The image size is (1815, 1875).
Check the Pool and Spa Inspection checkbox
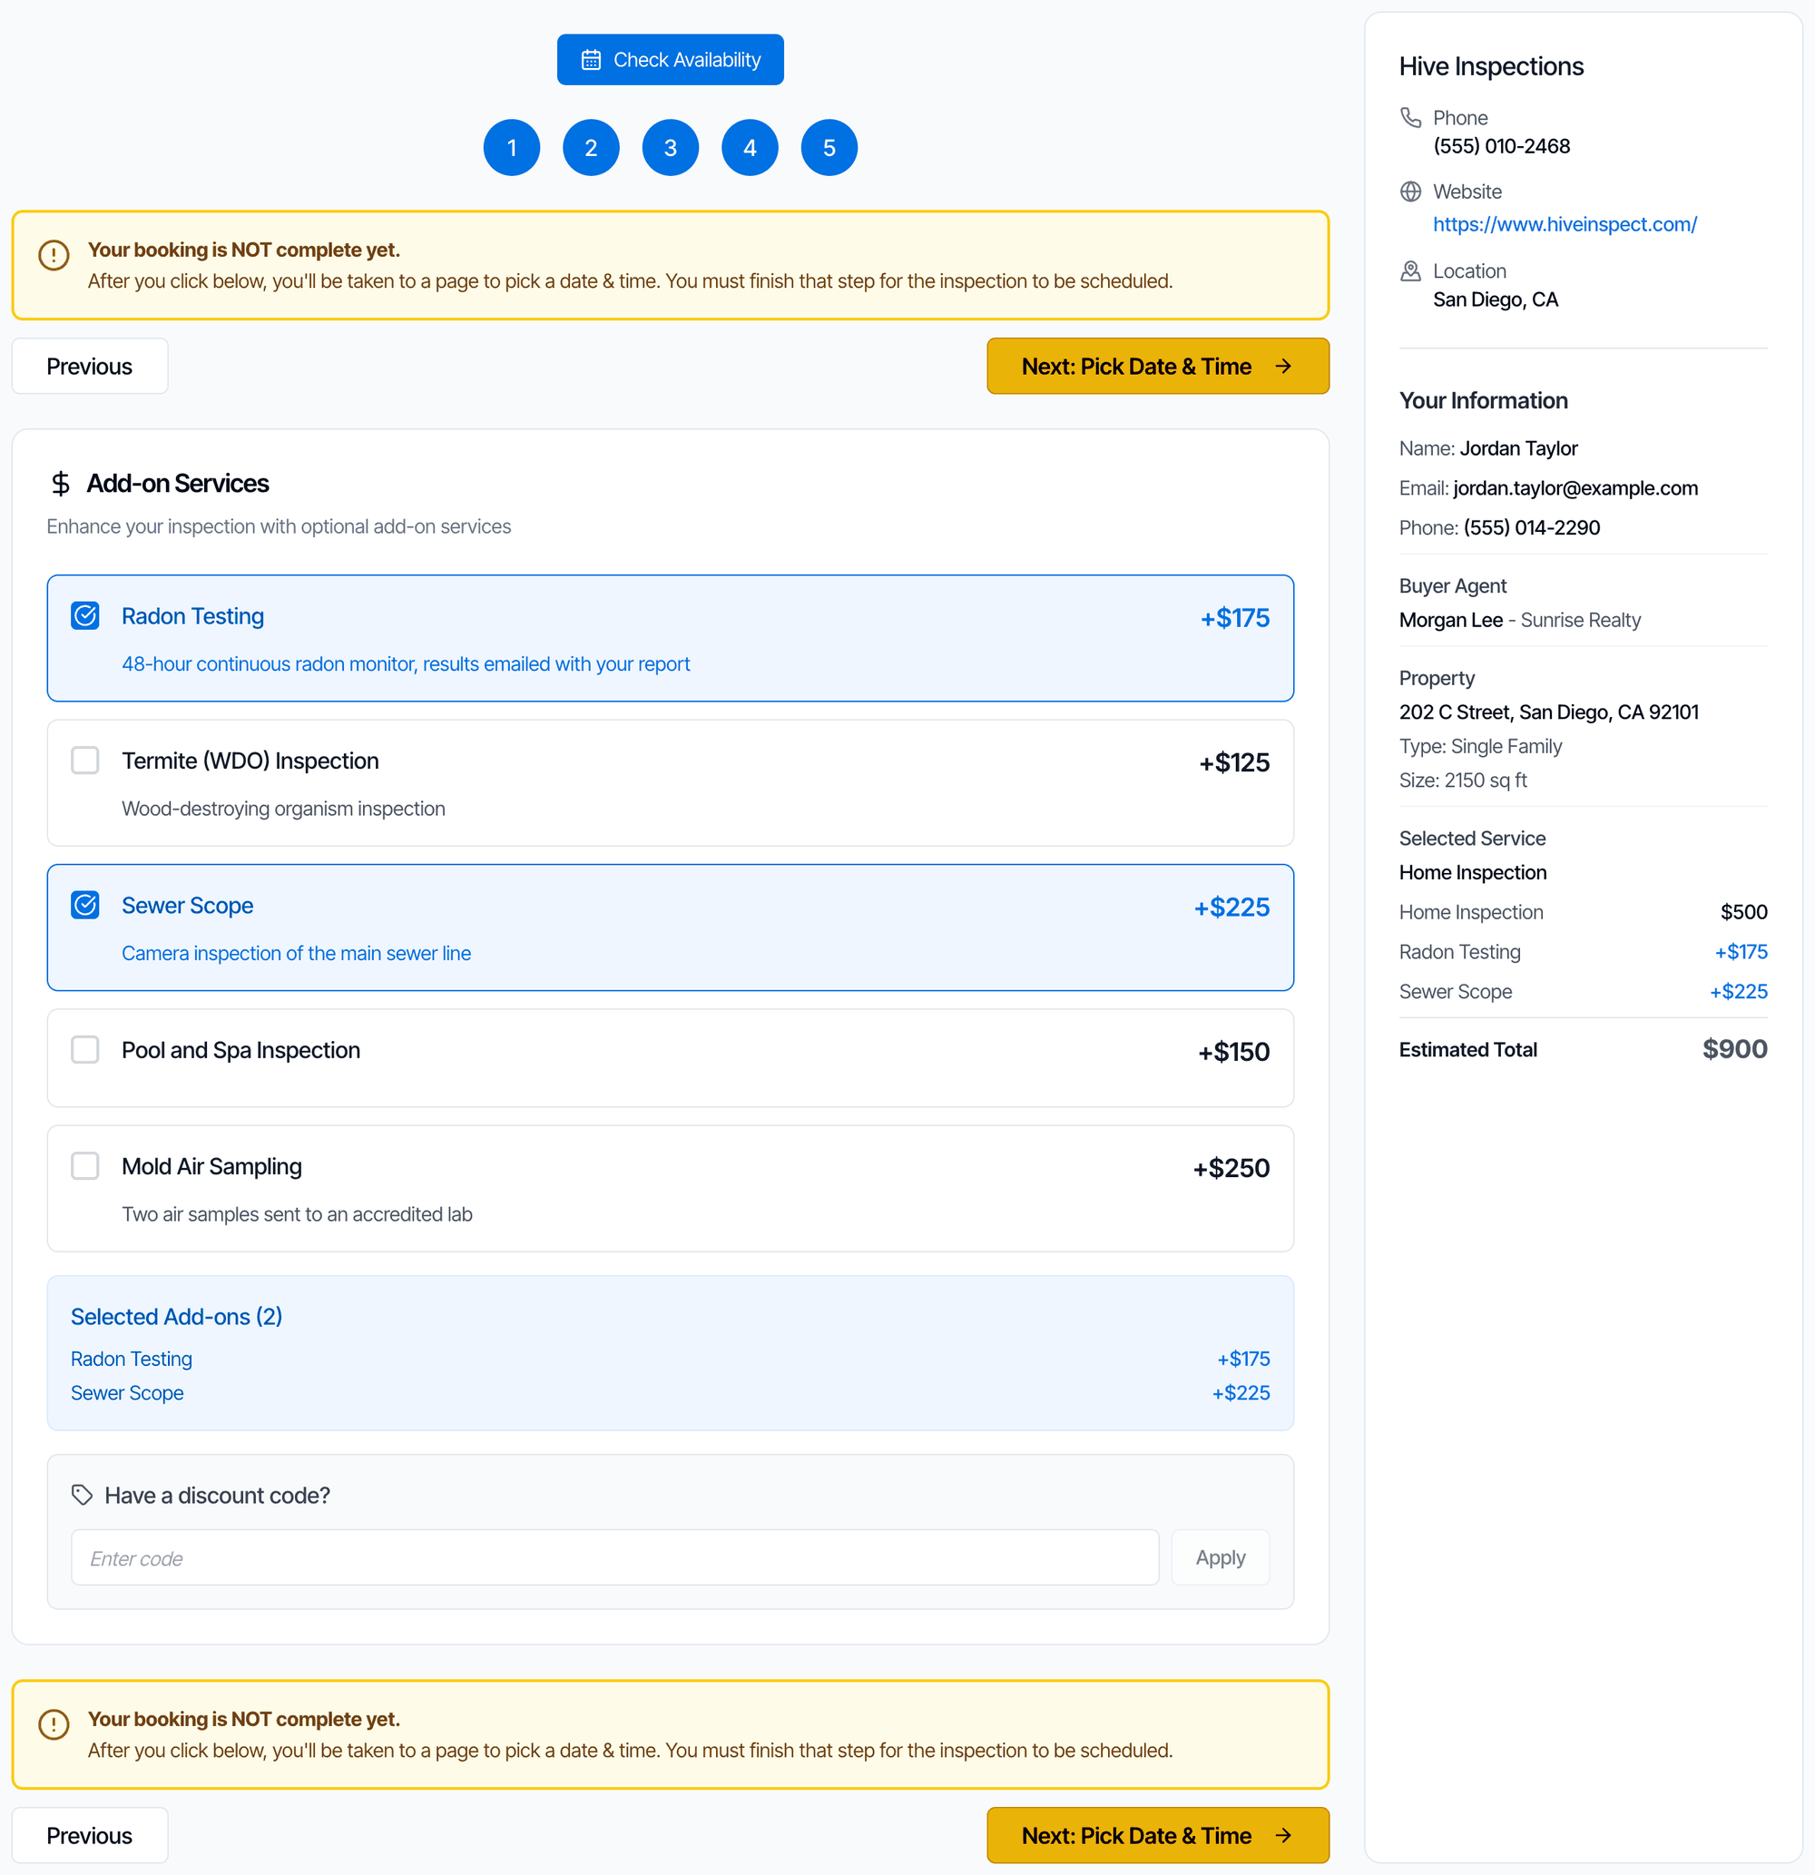pyautogui.click(x=85, y=1049)
